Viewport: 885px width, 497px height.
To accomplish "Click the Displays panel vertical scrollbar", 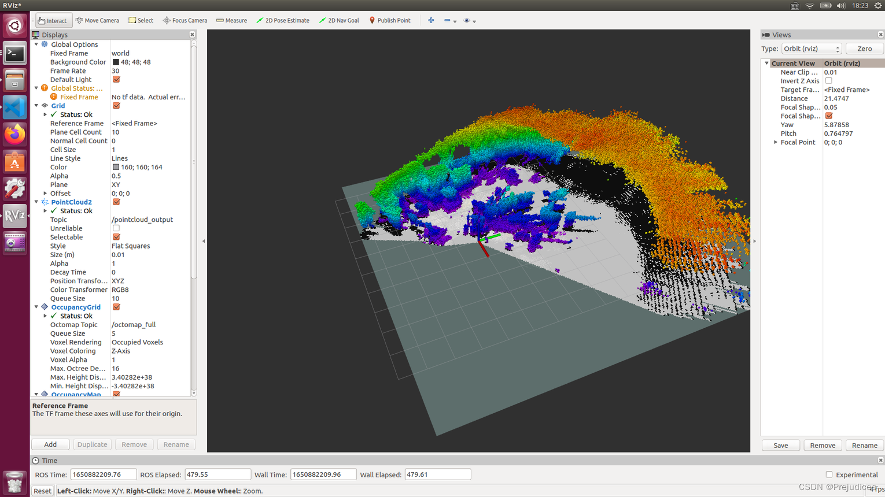I will pyautogui.click(x=193, y=162).
